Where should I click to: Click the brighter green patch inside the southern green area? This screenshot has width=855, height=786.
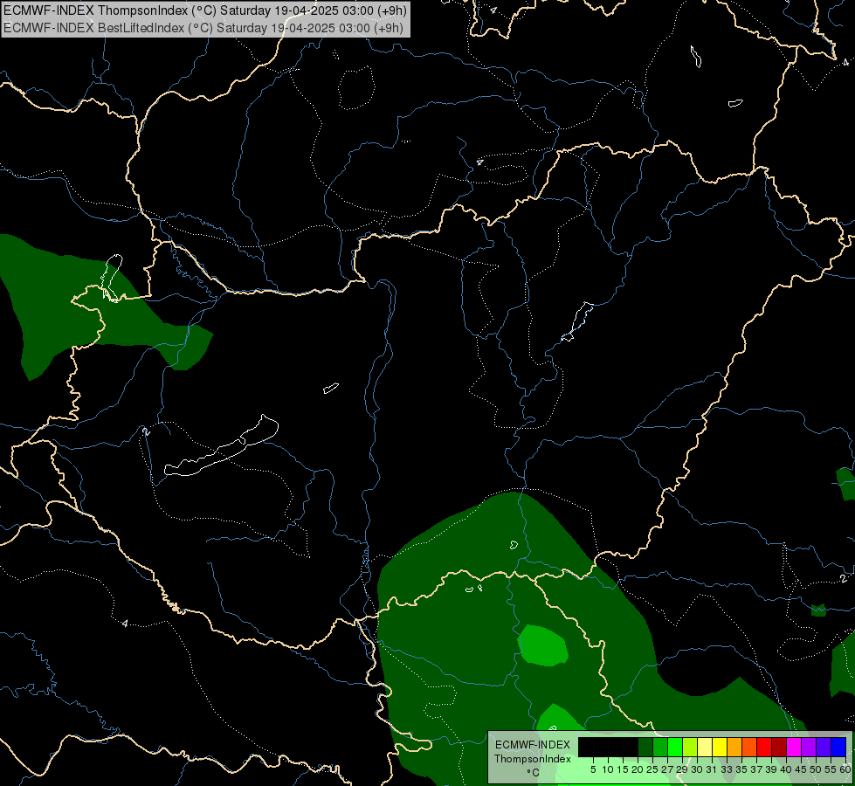[542, 645]
